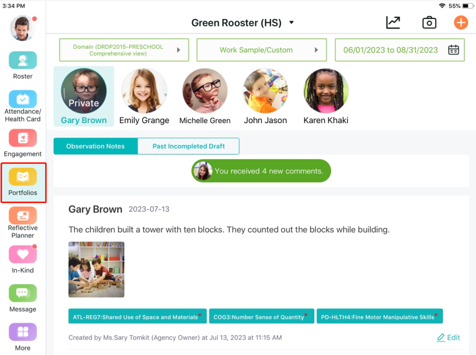Tap the camera icon in header
This screenshot has width=476, height=355.
coord(429,23)
